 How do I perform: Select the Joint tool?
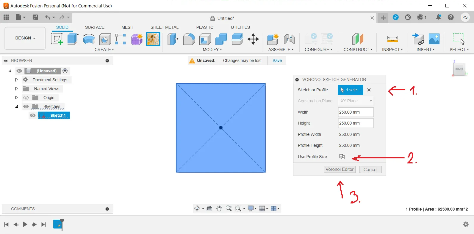click(x=289, y=39)
